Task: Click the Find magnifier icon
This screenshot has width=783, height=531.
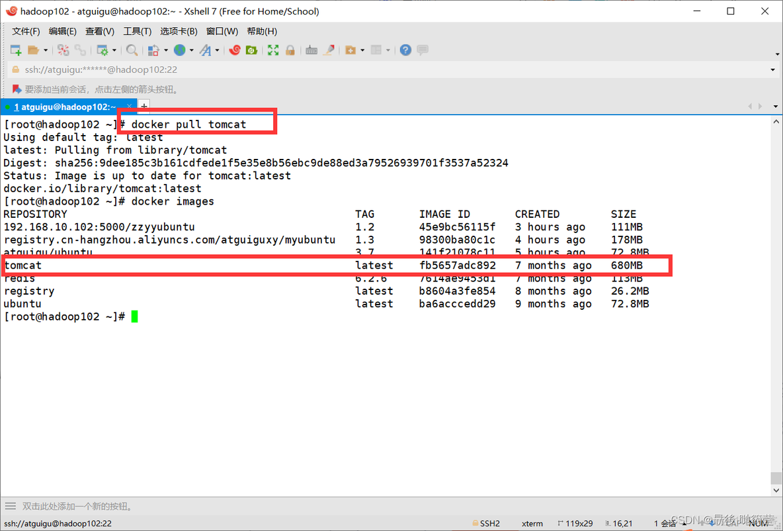Action: (x=132, y=50)
